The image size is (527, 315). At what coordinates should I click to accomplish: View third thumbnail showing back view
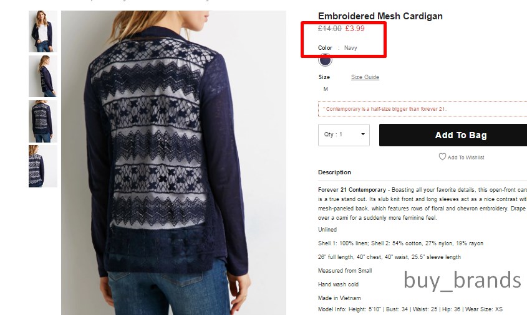click(x=42, y=121)
